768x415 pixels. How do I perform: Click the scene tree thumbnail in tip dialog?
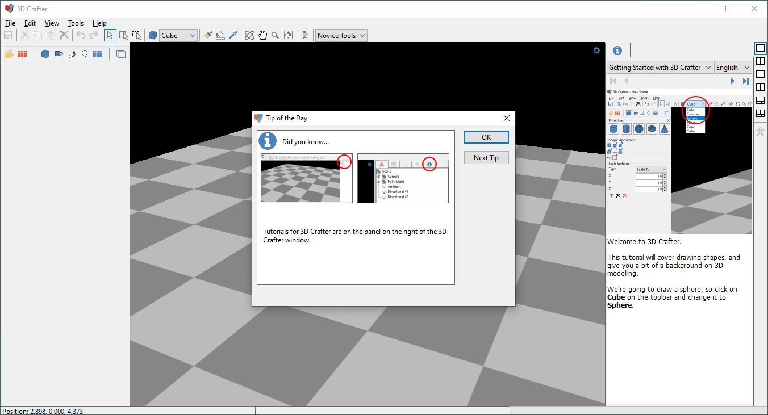[403, 178]
